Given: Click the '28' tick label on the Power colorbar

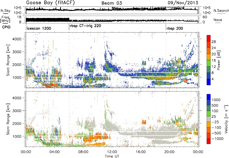Looking at the screenshot, I should coord(214,42).
